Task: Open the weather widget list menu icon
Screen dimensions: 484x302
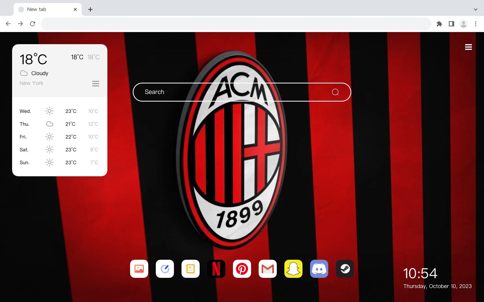Action: pyautogui.click(x=96, y=83)
